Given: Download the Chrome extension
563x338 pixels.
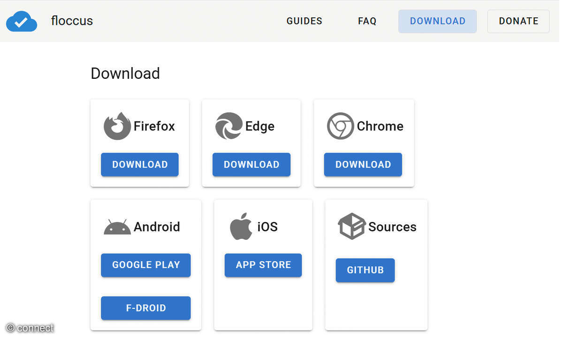Looking at the screenshot, I should tap(363, 164).
